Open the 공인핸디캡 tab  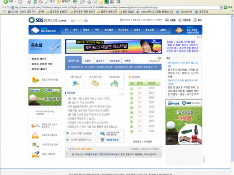73,61
